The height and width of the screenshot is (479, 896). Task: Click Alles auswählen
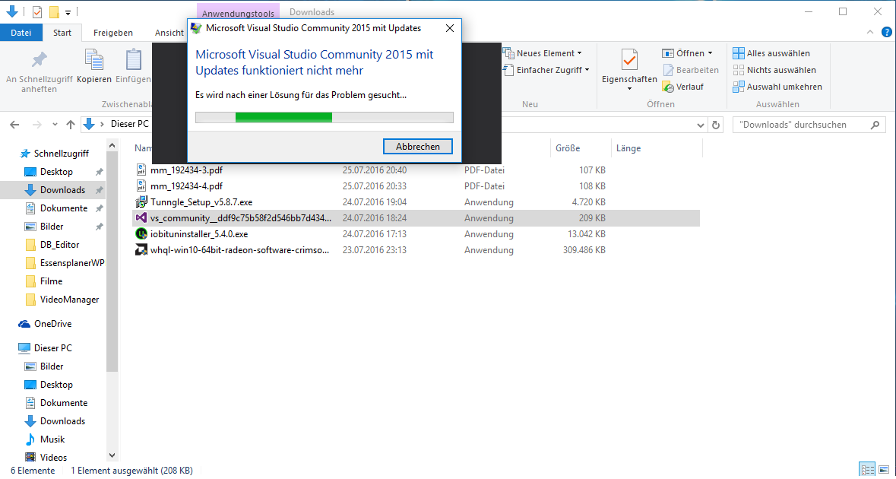click(x=771, y=53)
